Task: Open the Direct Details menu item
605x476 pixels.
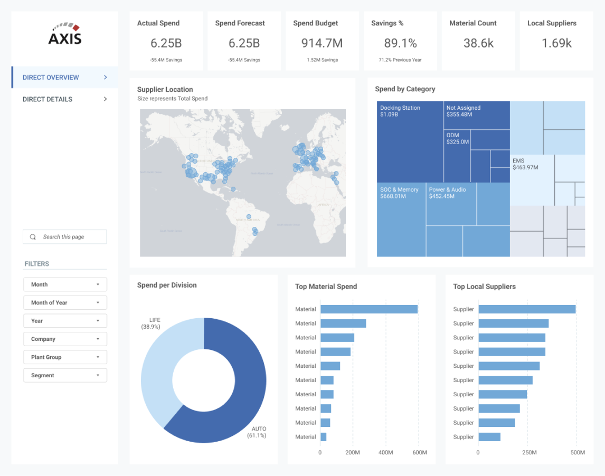Action: coord(65,99)
